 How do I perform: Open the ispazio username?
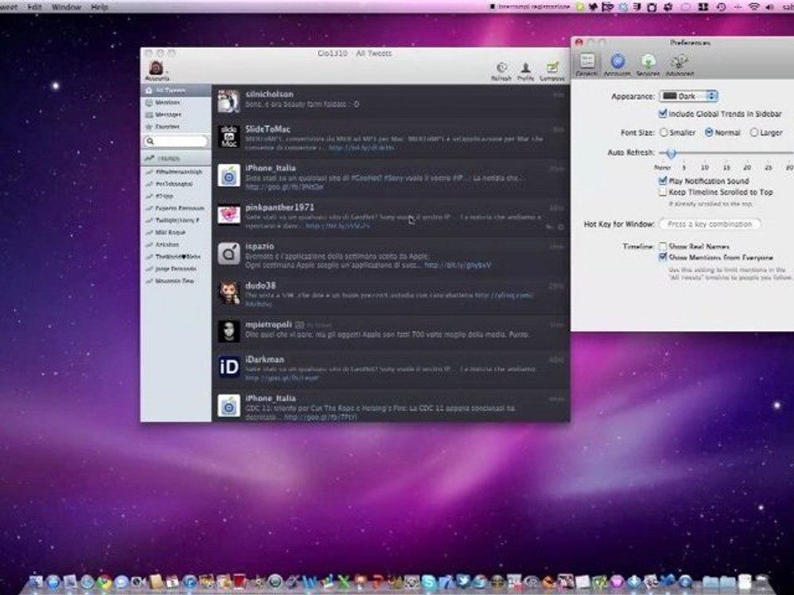(260, 246)
